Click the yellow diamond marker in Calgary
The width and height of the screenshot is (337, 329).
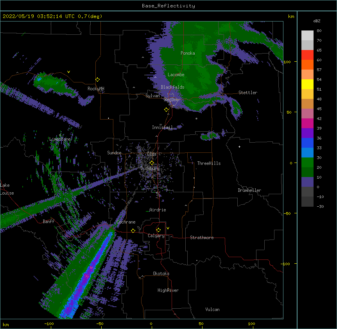pyautogui.click(x=158, y=230)
